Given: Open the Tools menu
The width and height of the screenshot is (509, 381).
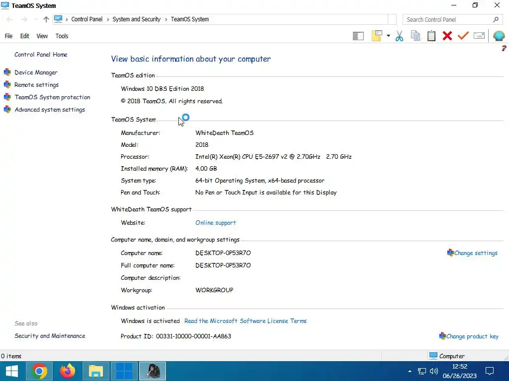Looking at the screenshot, I should (62, 36).
